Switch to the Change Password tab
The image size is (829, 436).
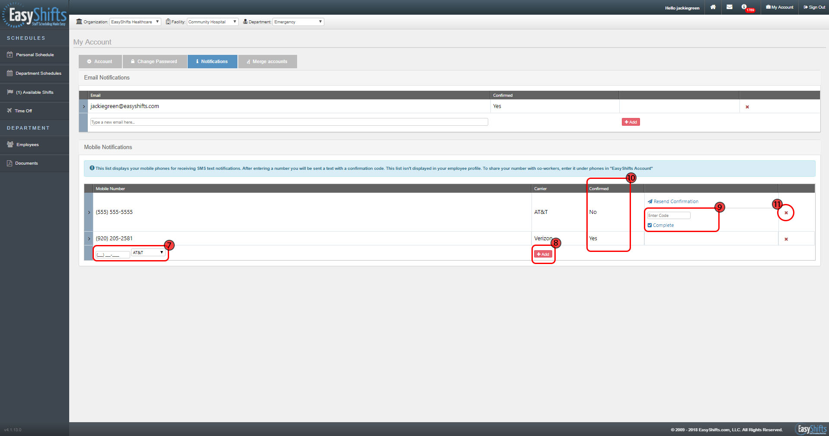pos(155,61)
